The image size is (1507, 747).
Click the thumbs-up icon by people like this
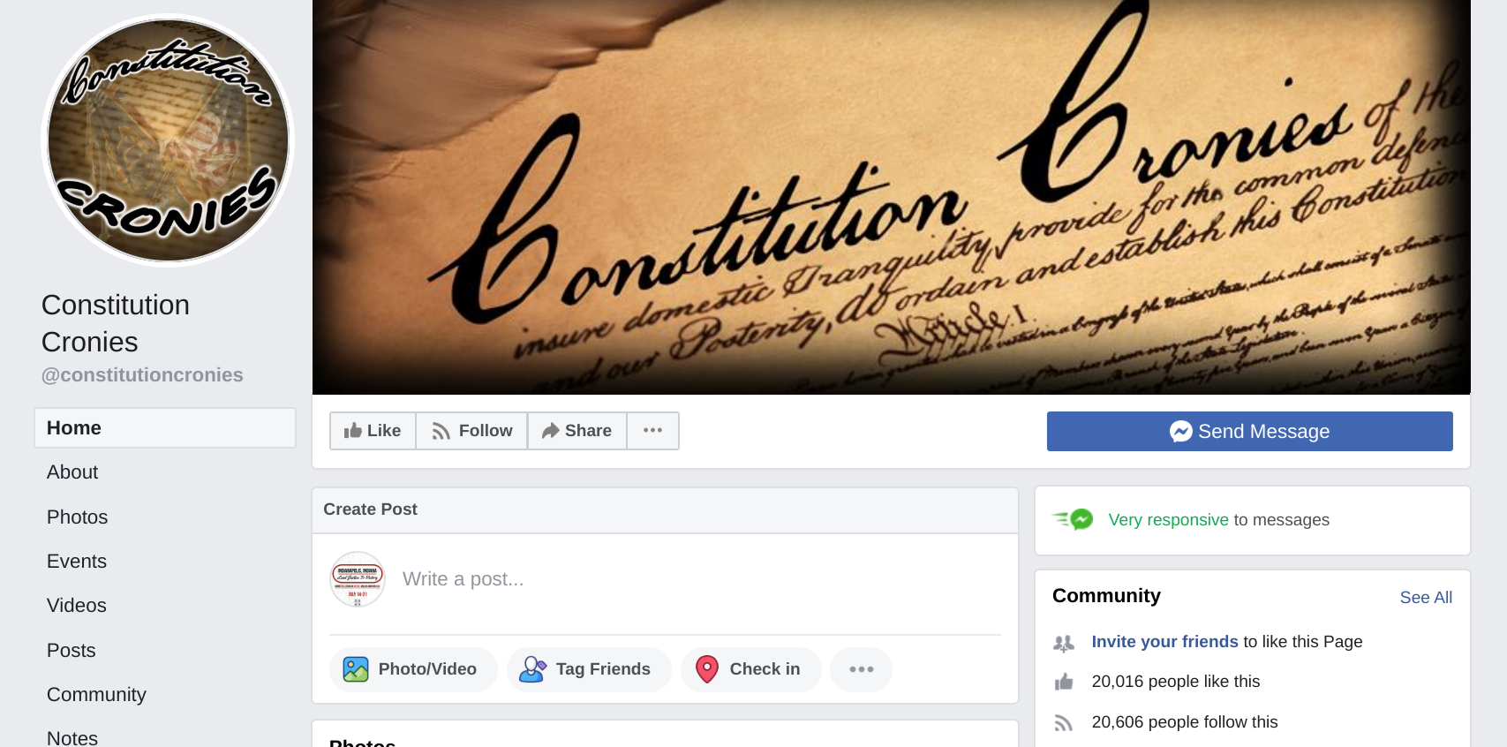coord(1064,682)
